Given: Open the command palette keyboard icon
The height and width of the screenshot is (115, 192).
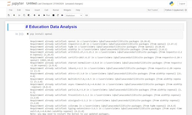Looking at the screenshot, I should pyautogui.click(x=86, y=15).
